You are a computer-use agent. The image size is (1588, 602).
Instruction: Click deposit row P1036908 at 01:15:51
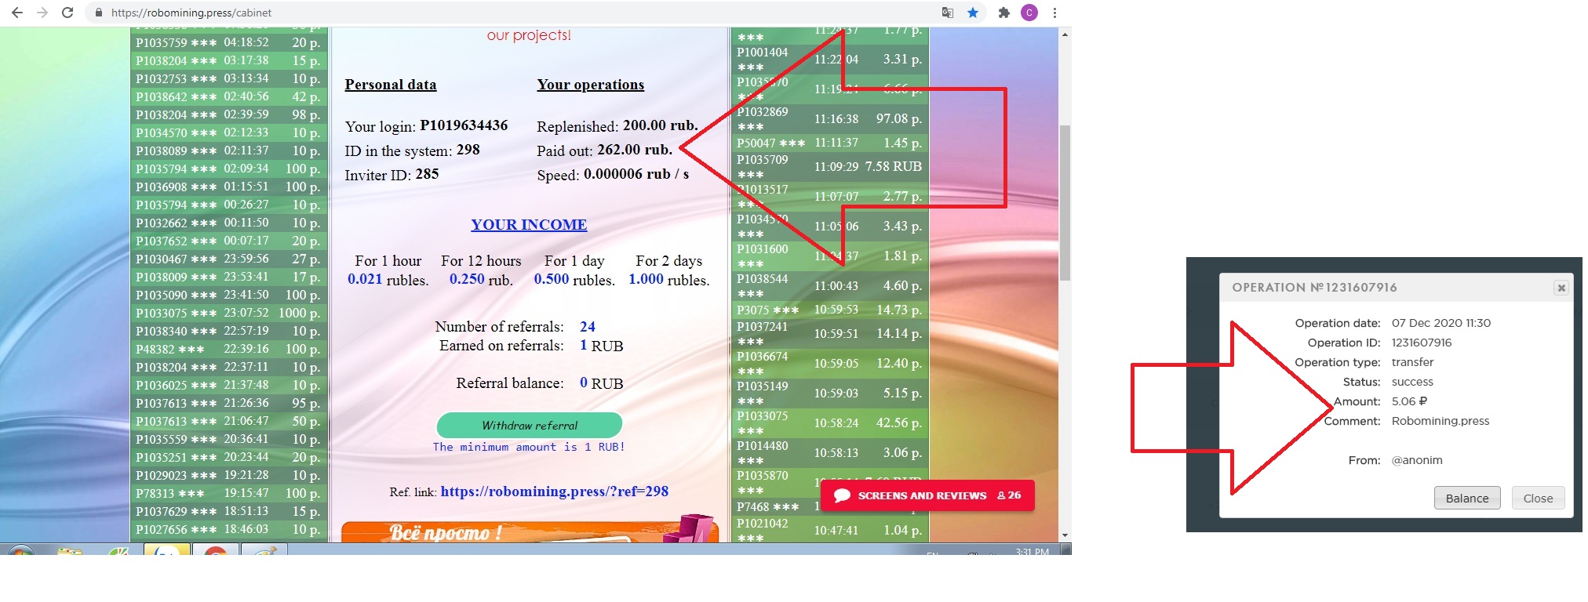228,187
